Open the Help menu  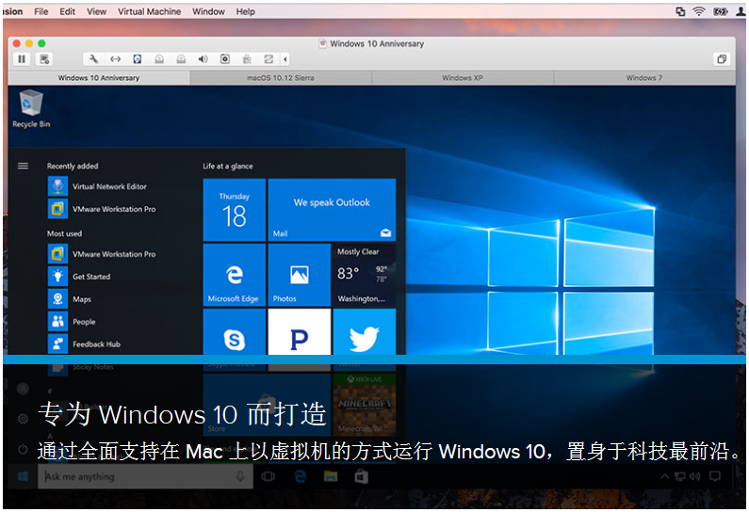(x=246, y=11)
